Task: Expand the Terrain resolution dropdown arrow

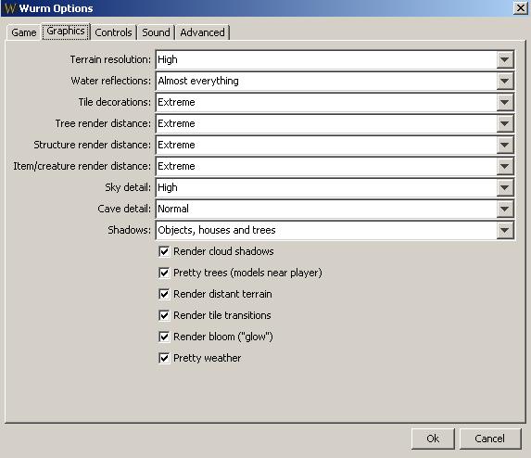Action: [505, 59]
